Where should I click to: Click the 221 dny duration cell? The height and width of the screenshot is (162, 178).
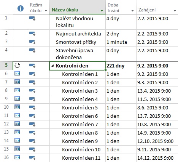[121, 66]
